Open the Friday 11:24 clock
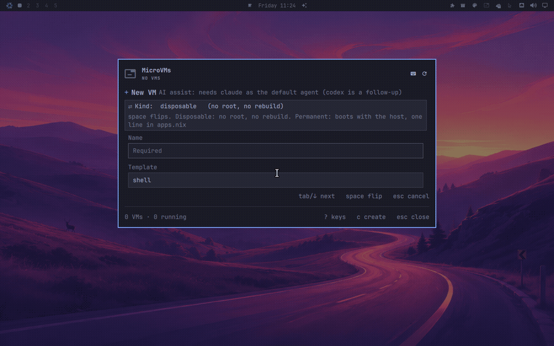 click(276, 6)
